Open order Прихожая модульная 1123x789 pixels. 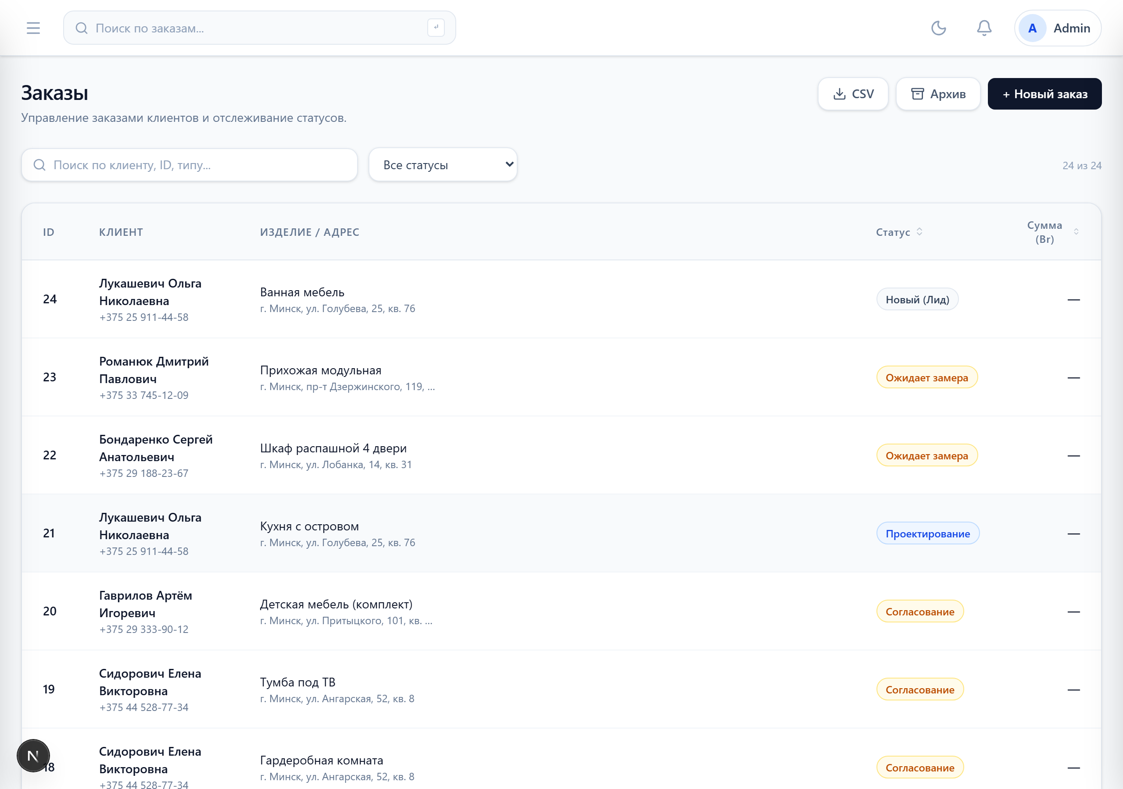(320, 370)
